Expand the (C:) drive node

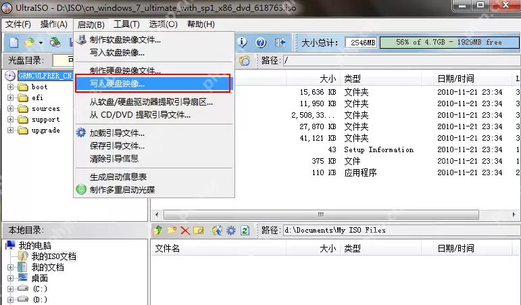[x=10, y=289]
